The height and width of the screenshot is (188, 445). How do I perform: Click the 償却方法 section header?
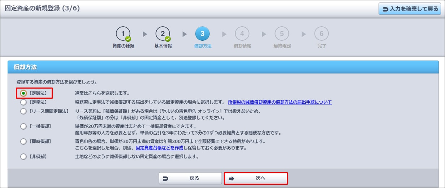[223, 67]
